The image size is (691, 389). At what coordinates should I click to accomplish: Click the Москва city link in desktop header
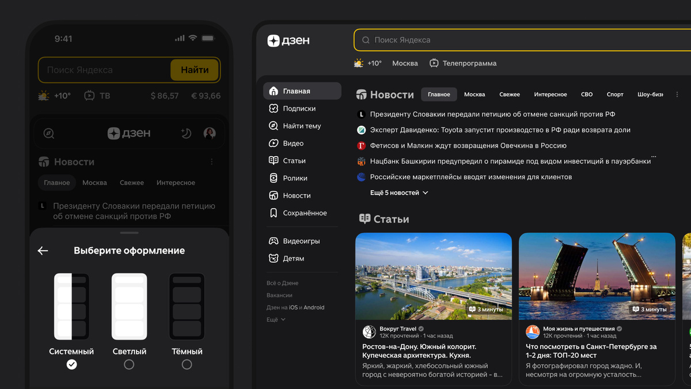[405, 63]
